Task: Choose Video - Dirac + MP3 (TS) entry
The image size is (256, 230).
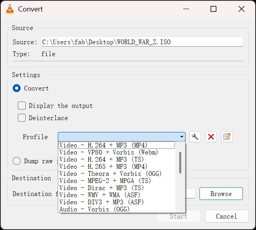Action: click(116, 188)
